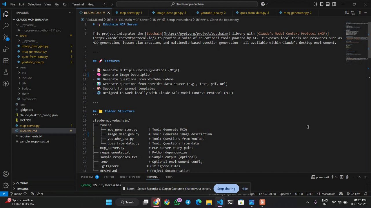Toggle the Primary Side Bar

321,4
